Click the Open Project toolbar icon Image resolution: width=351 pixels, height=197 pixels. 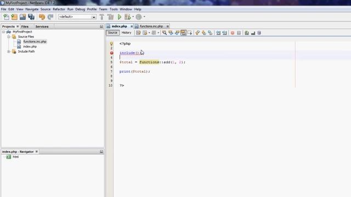tap(22, 17)
